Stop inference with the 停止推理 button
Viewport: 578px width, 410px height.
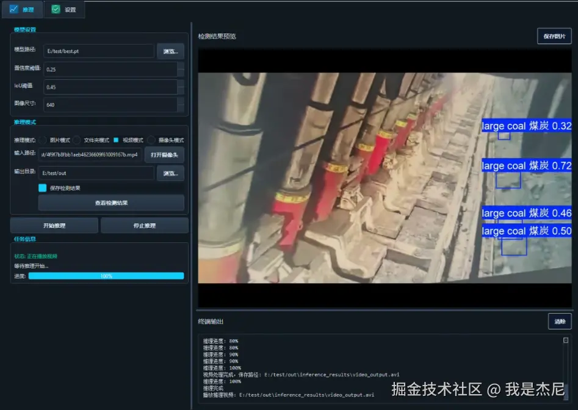[144, 225]
